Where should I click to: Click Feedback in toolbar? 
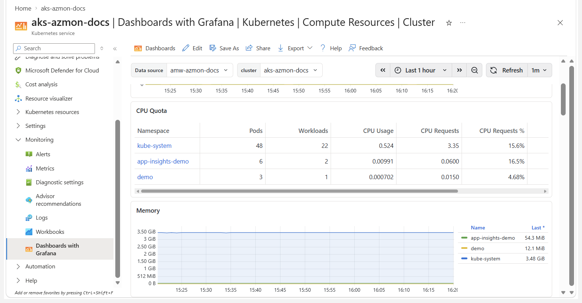pos(366,48)
